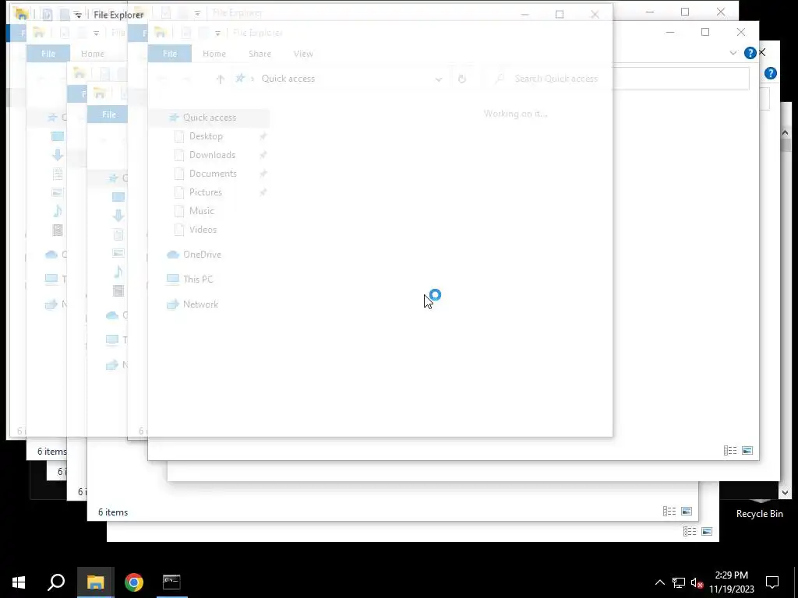Switch to the Home tab in the front Explorer window
This screenshot has height=598, width=798.
[x=214, y=54]
